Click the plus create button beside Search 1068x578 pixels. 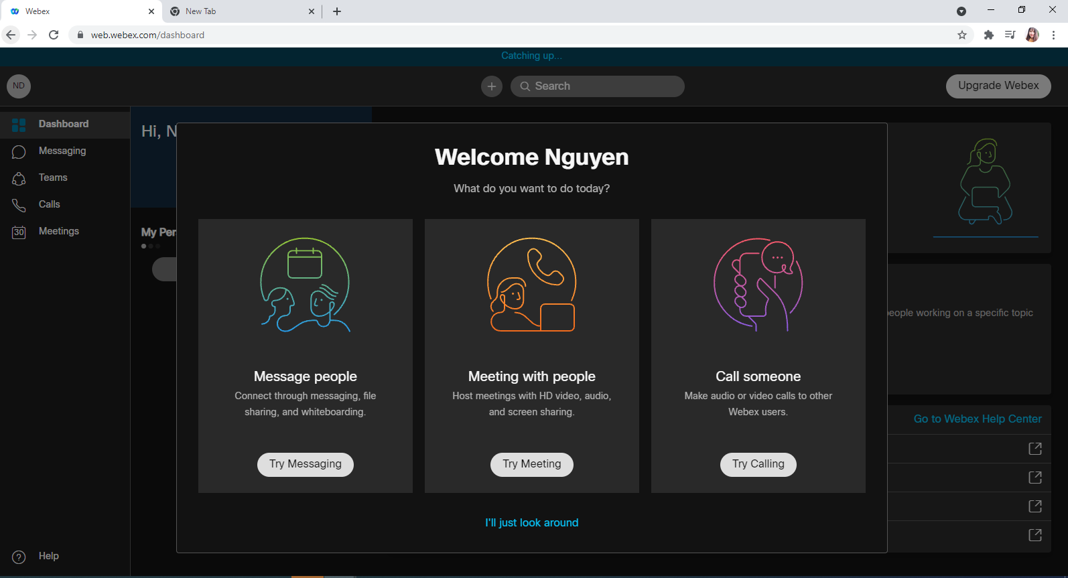492,86
